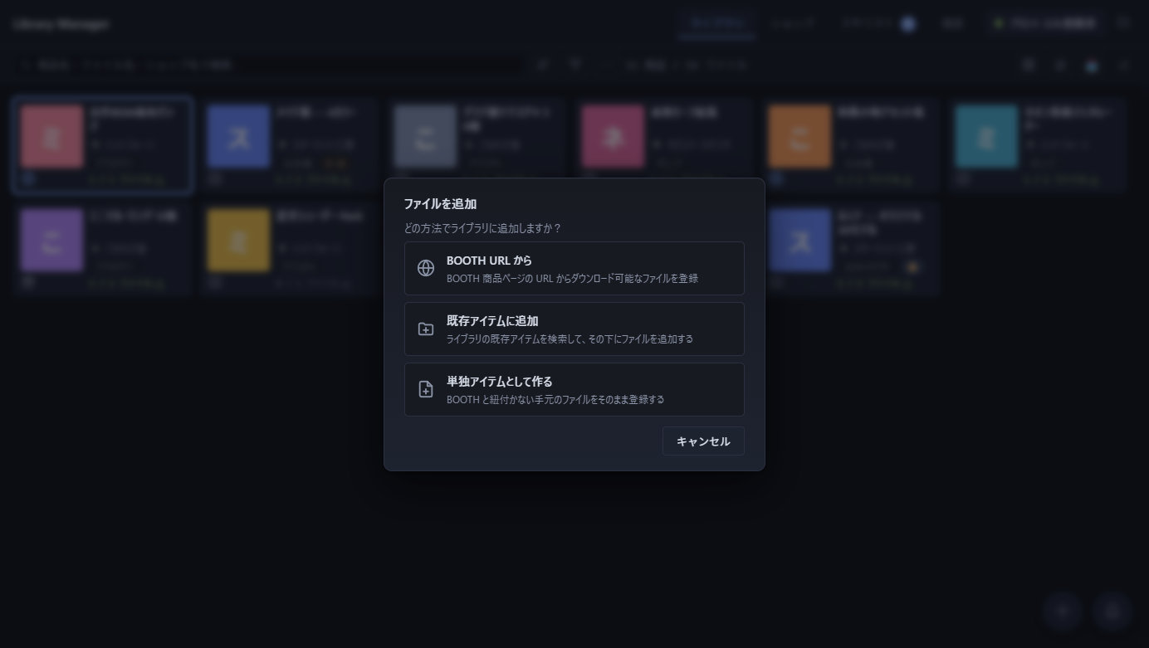Cancel the dialog with キャンセル
This screenshot has width=1149, height=648.
(x=703, y=441)
